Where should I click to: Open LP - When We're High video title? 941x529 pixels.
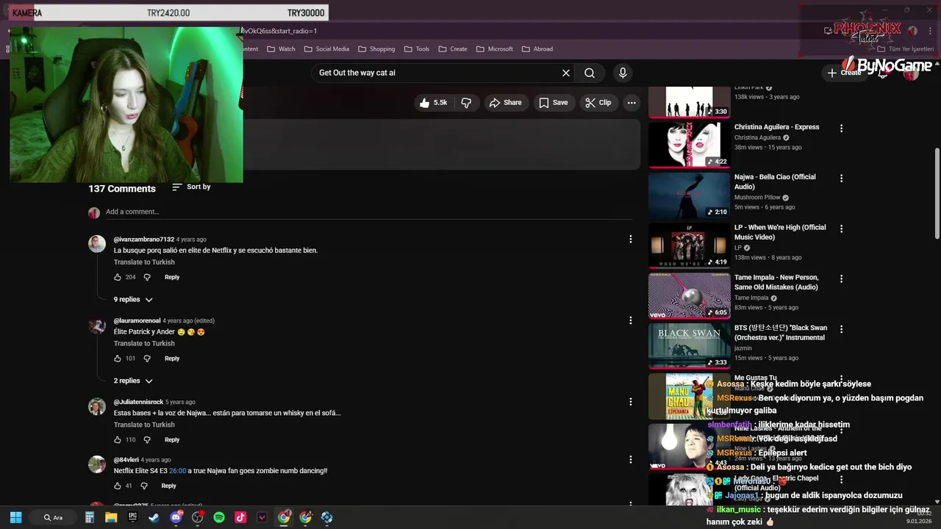tap(780, 232)
